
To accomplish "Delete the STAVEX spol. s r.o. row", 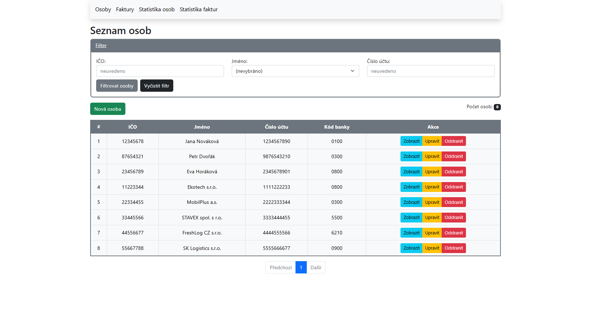I will (454, 218).
